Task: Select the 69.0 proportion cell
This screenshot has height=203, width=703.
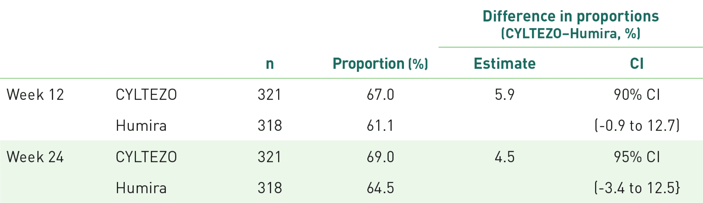Action: [x=380, y=157]
